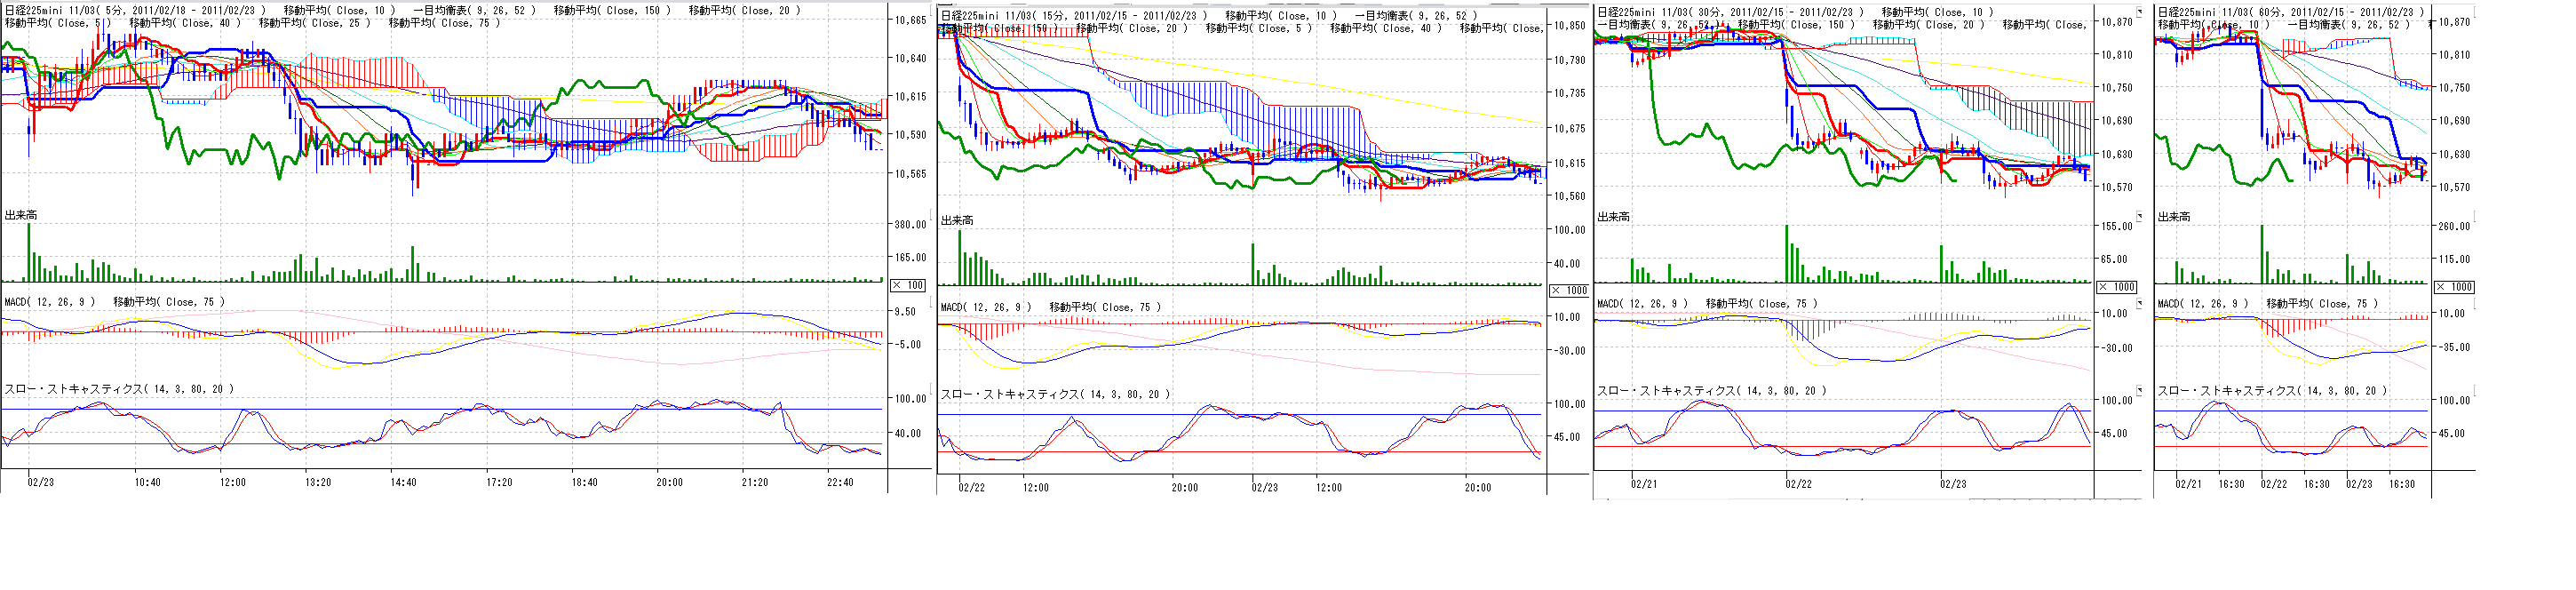Click the 10,615 price on 5分 axis

909,97
